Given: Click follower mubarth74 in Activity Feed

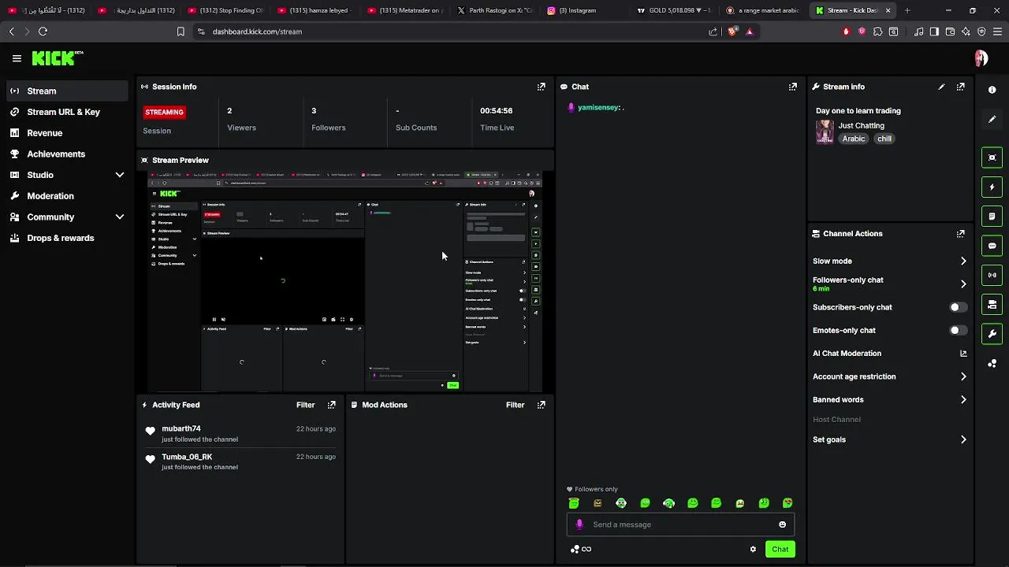Looking at the screenshot, I should [x=181, y=428].
